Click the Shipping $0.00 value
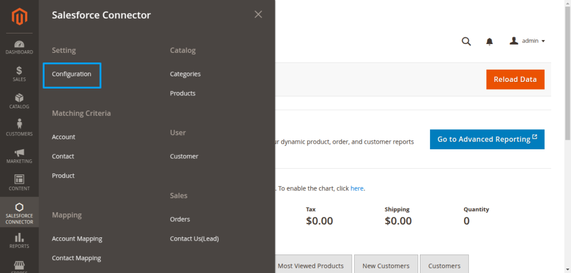The width and height of the screenshot is (571, 273). pyautogui.click(x=398, y=221)
